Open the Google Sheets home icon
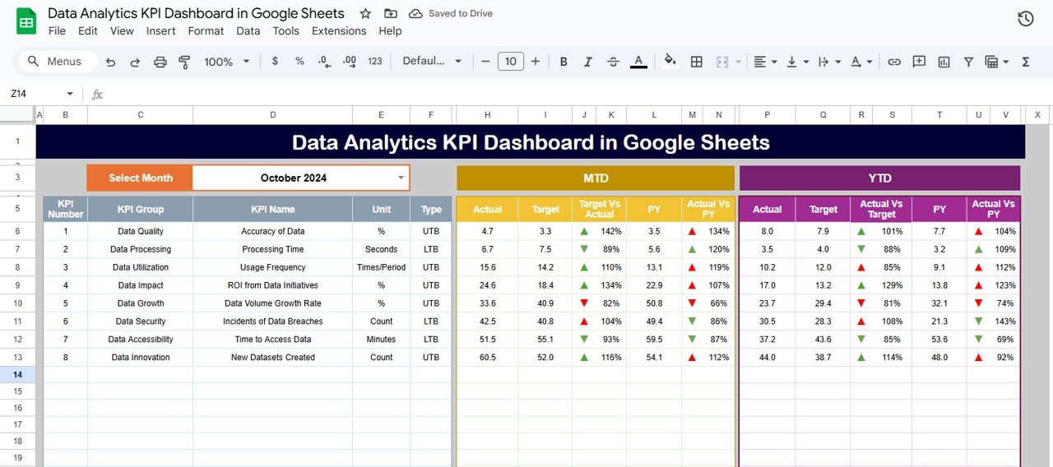The height and width of the screenshot is (467, 1053). click(x=26, y=21)
